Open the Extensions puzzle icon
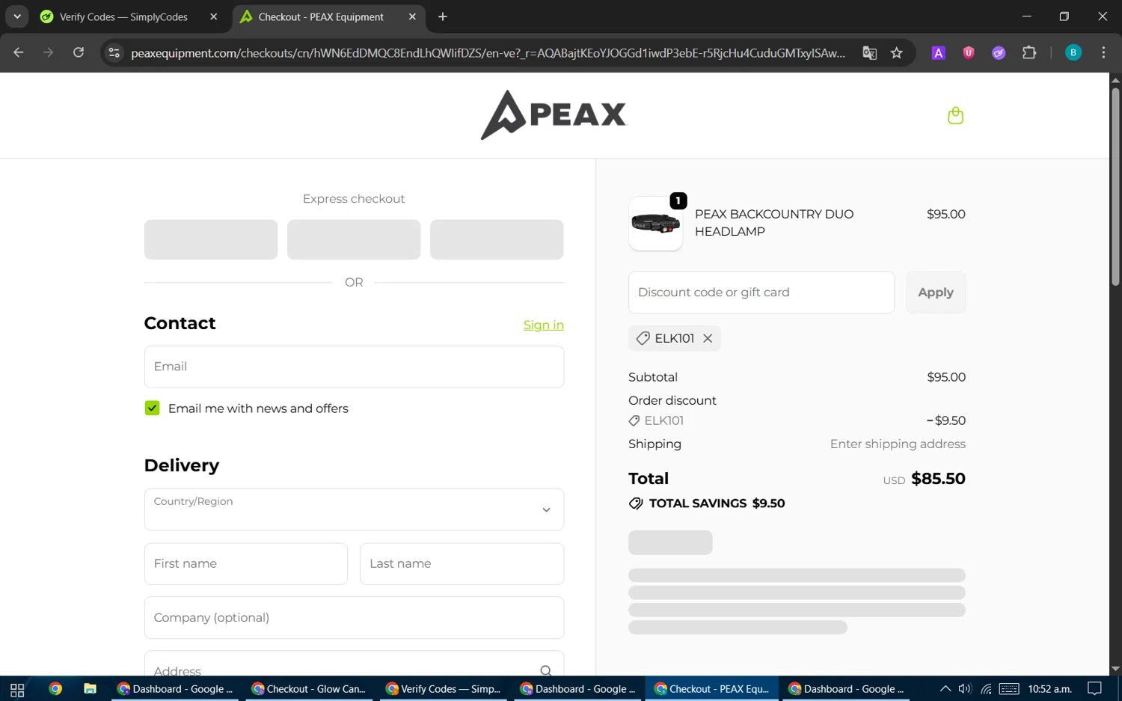 [x=1029, y=52]
